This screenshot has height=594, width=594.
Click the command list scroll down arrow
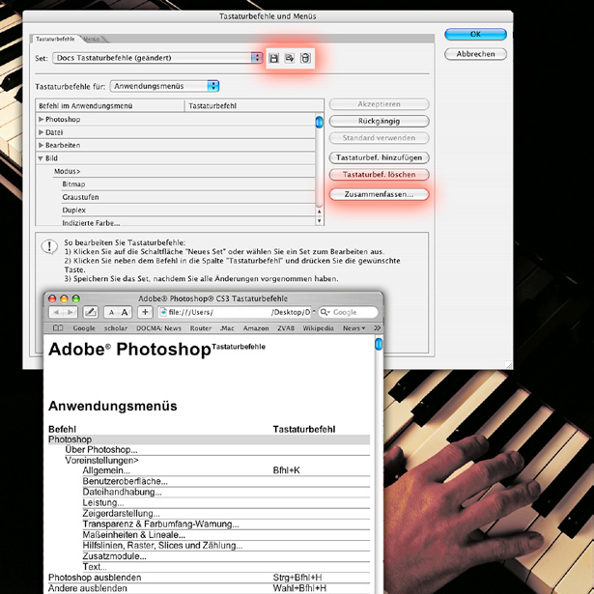(x=320, y=220)
